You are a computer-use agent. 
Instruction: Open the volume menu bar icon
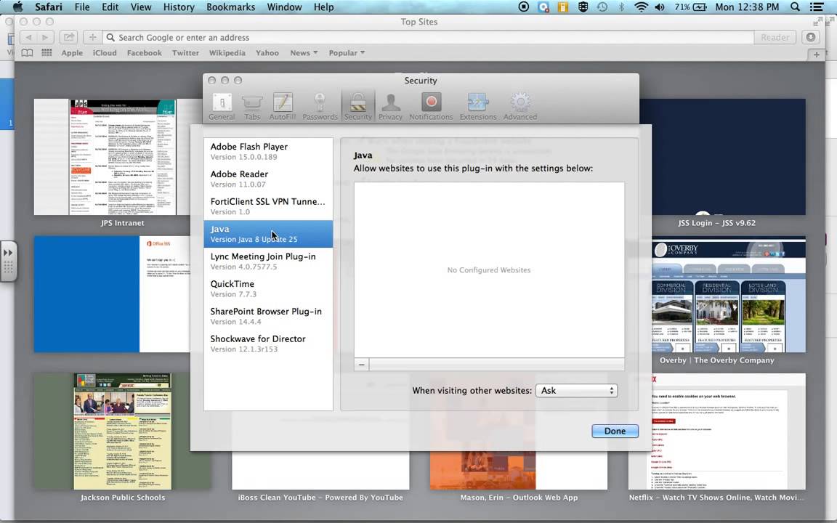[x=660, y=7]
